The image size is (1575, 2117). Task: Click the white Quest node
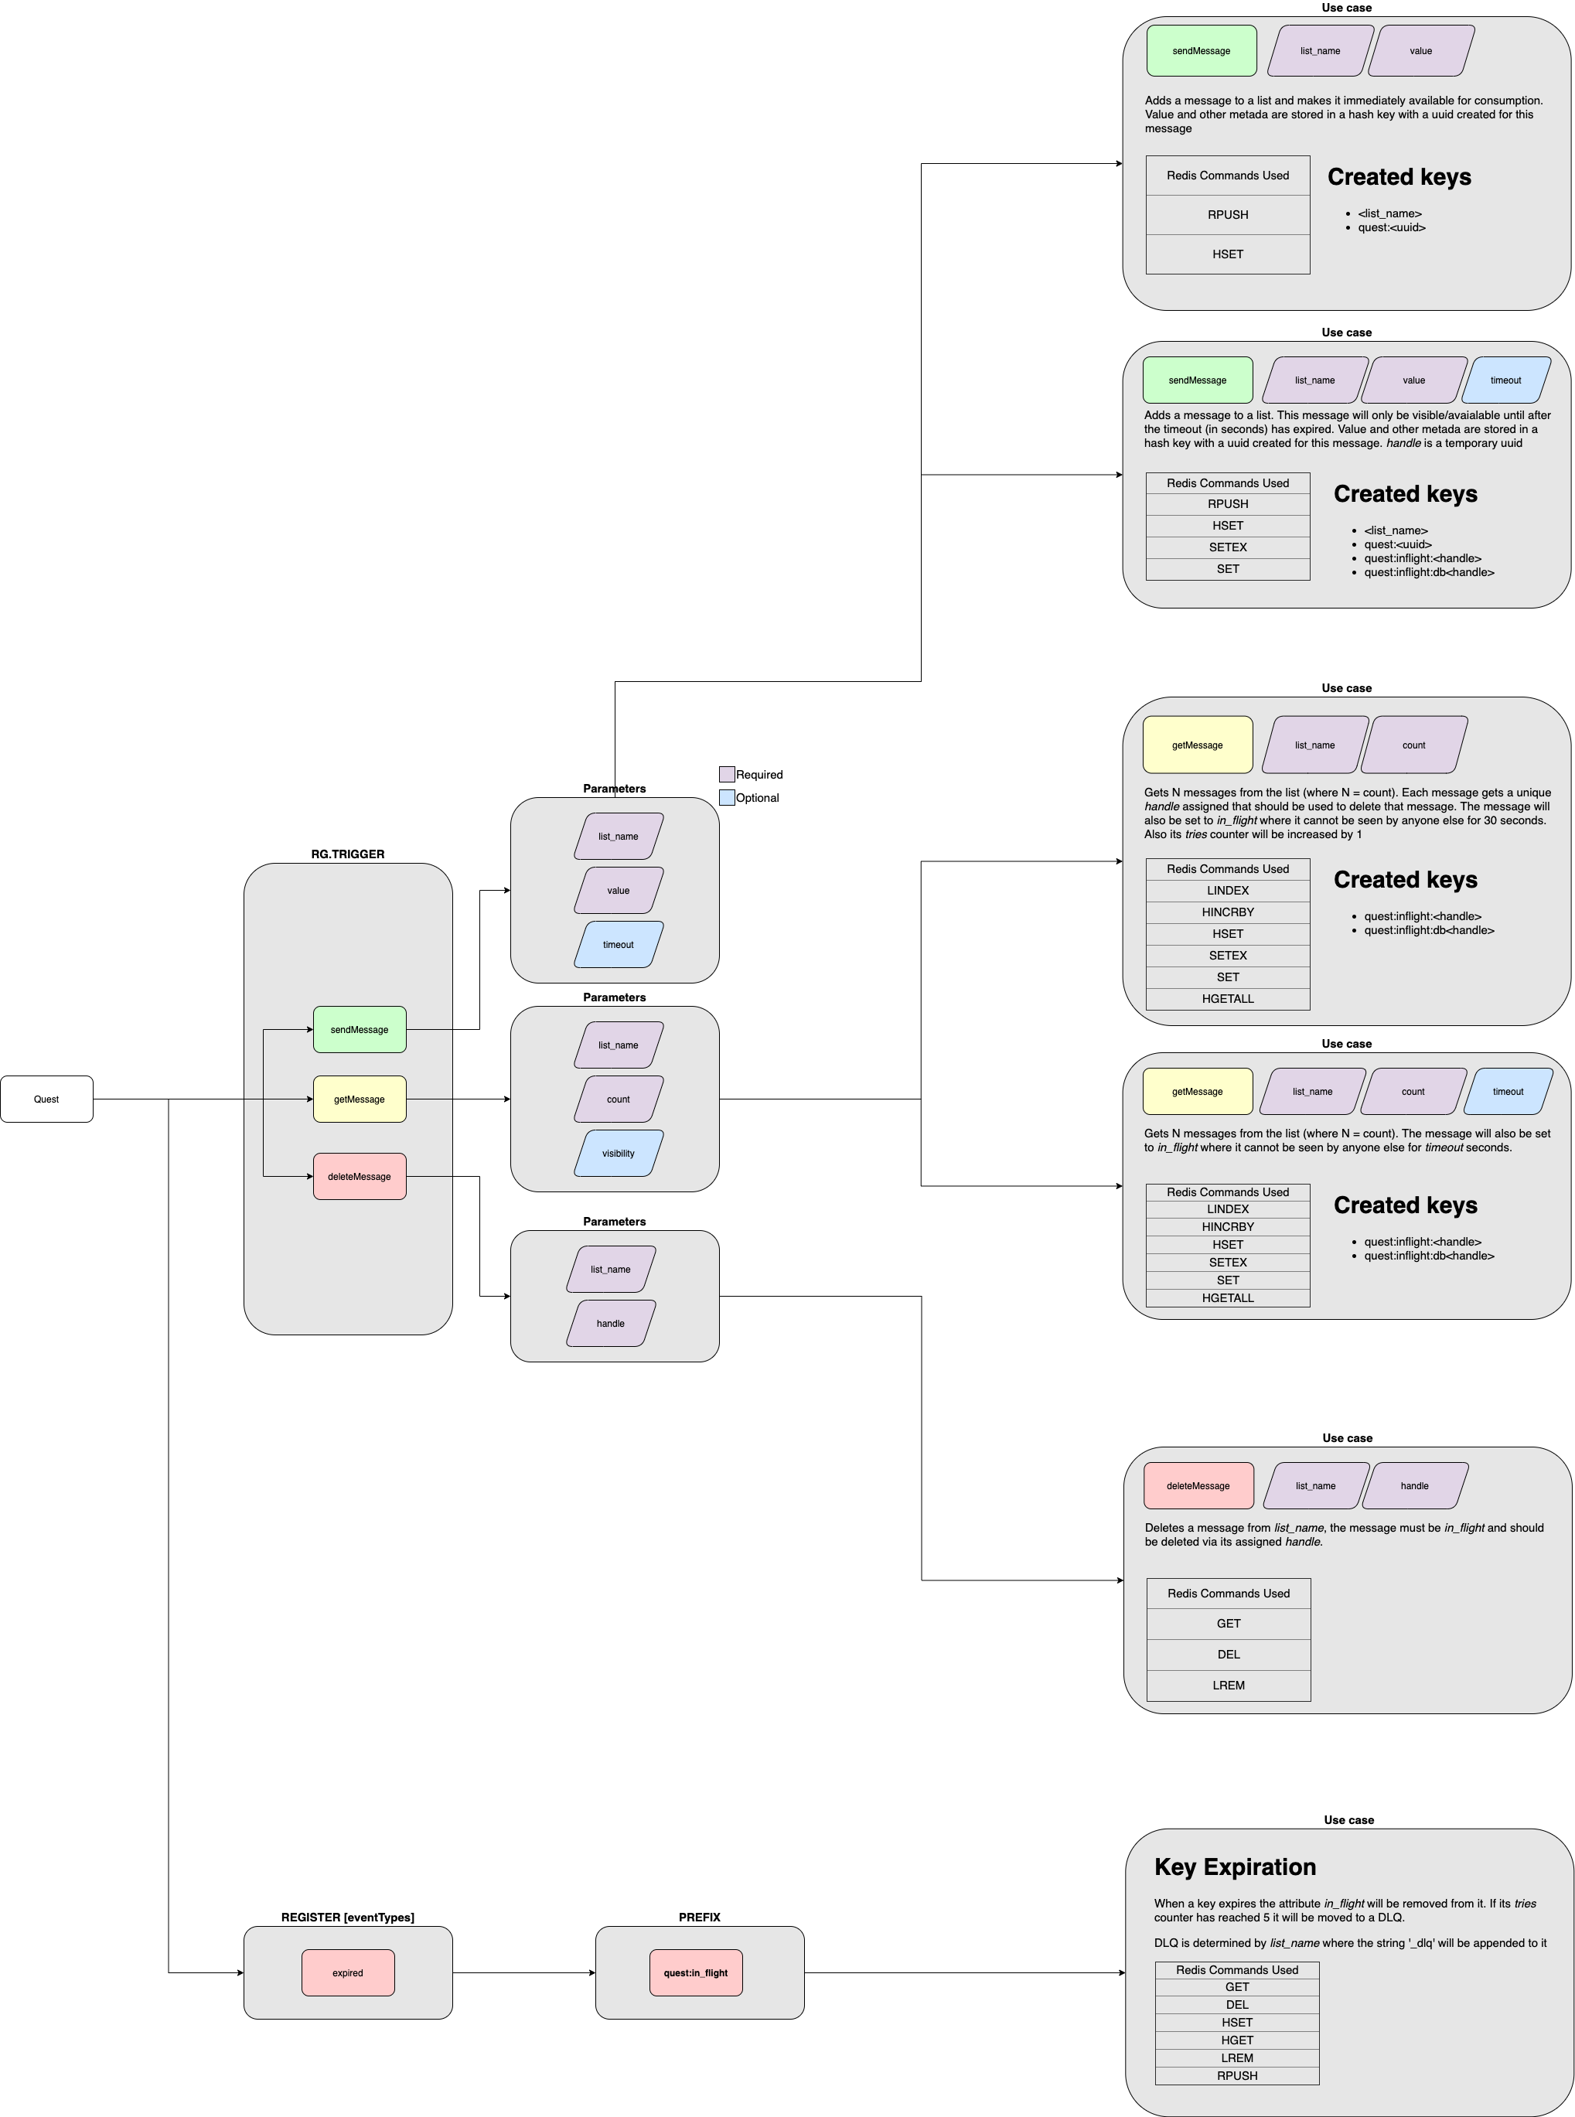[46, 1099]
